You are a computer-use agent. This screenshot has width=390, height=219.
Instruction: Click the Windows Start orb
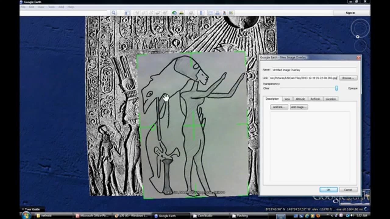click(26, 215)
